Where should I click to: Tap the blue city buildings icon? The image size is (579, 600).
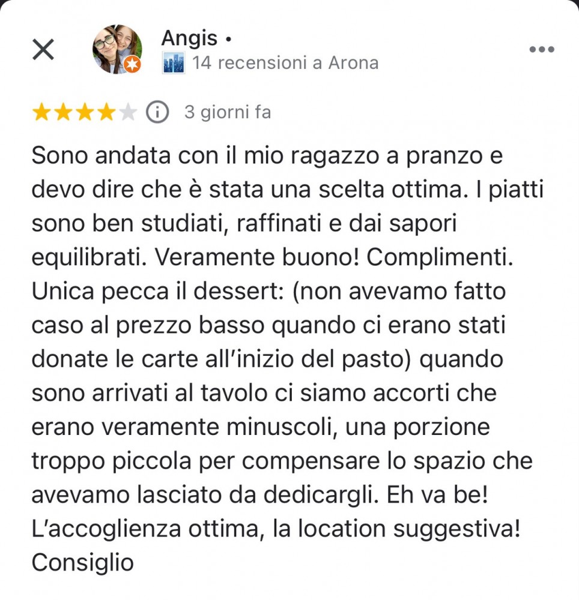[x=174, y=63]
